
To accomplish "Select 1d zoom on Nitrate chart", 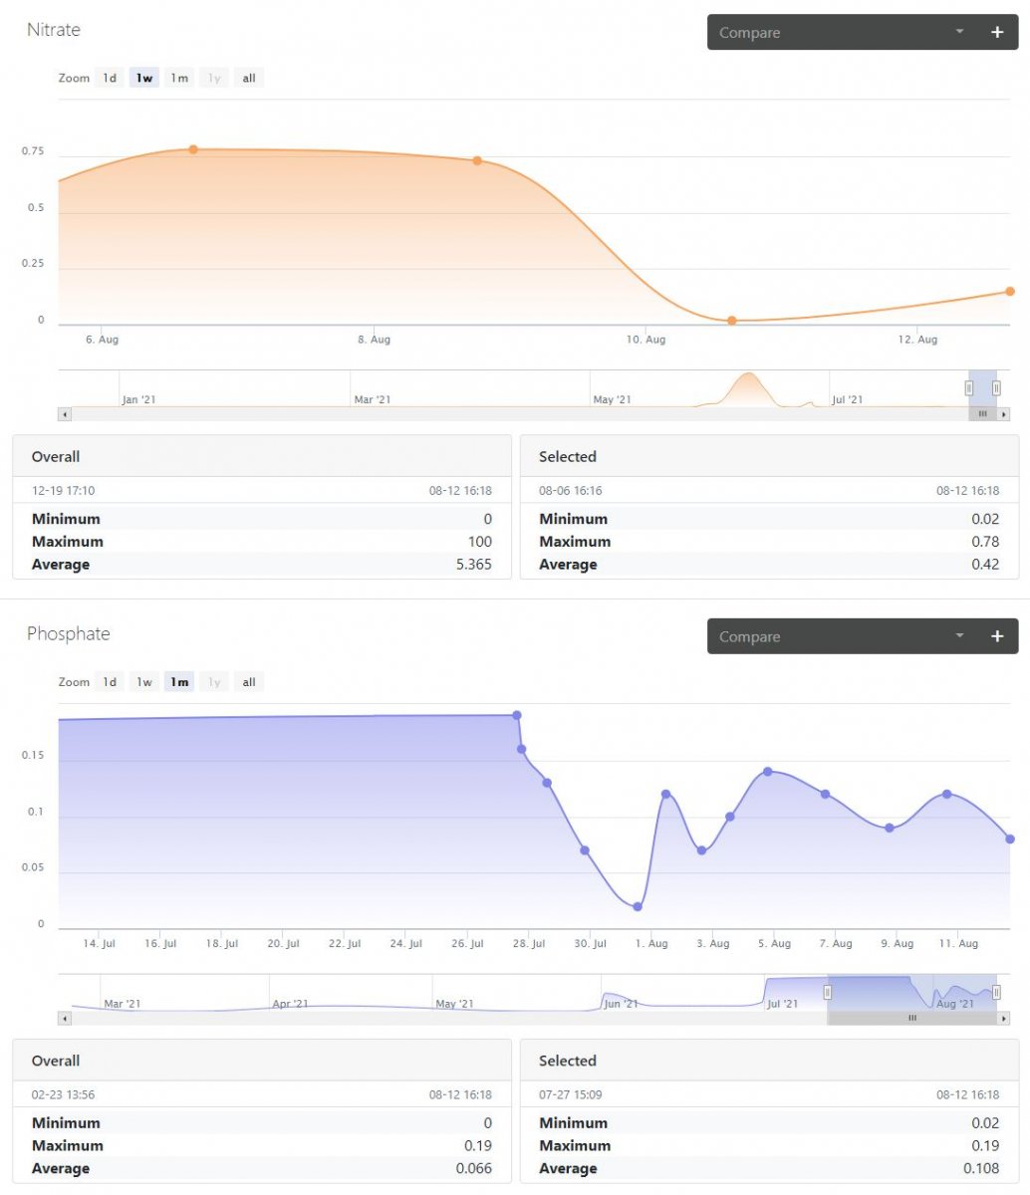I will [x=110, y=78].
